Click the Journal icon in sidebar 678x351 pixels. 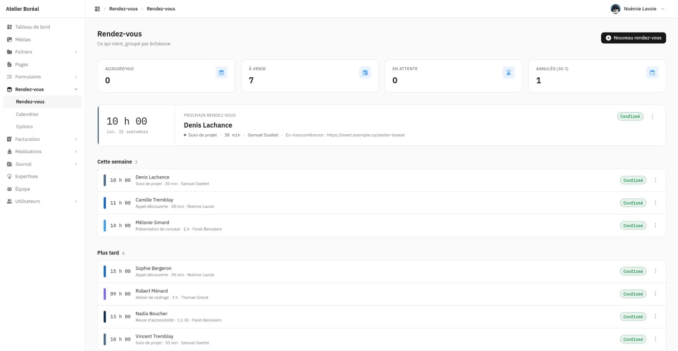9,164
